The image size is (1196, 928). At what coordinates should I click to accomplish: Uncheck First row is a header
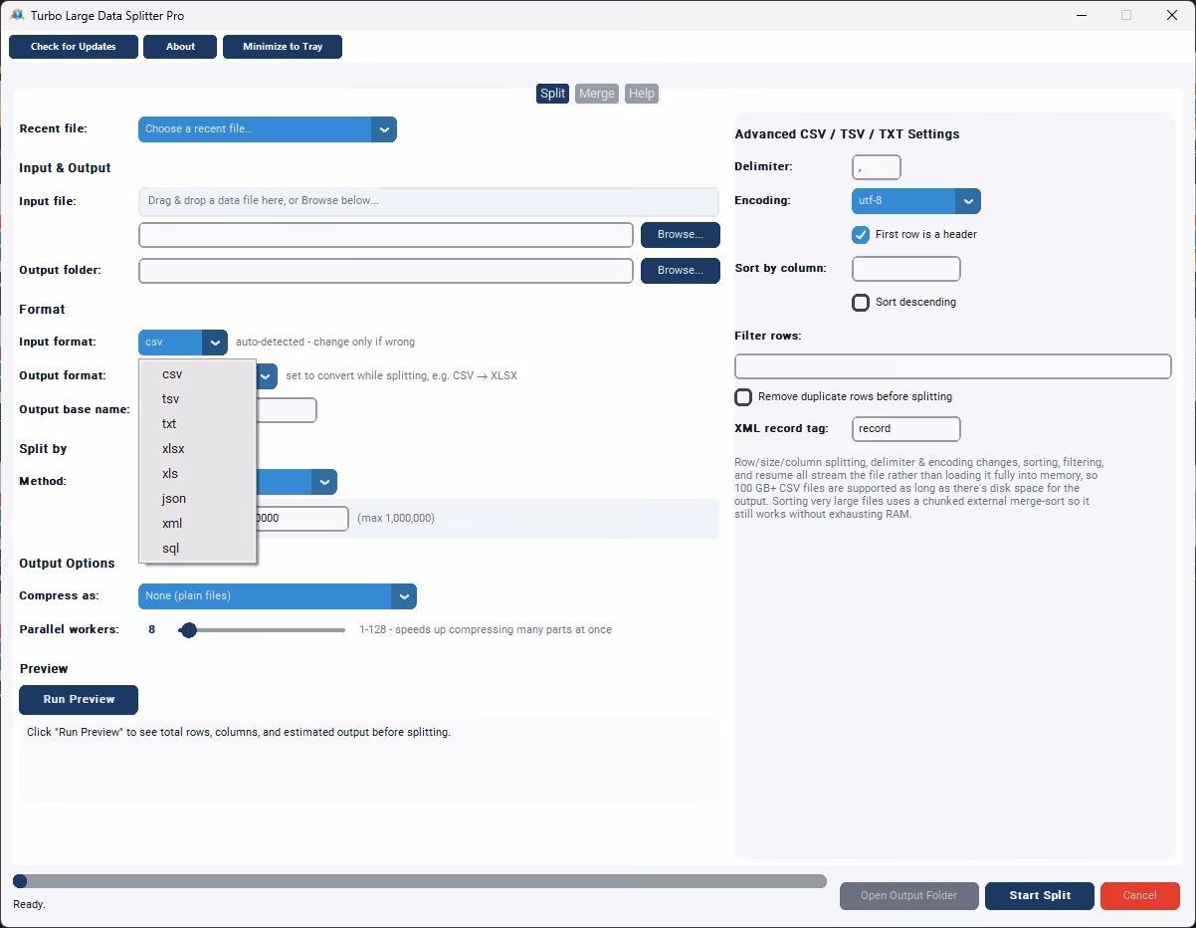(861, 235)
